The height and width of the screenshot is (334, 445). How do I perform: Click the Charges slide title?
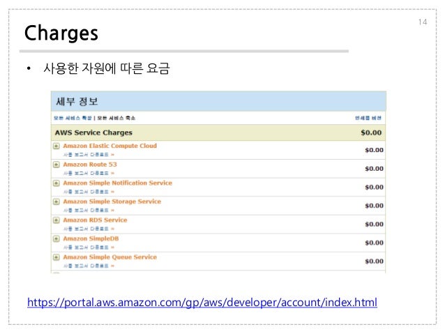(x=61, y=33)
